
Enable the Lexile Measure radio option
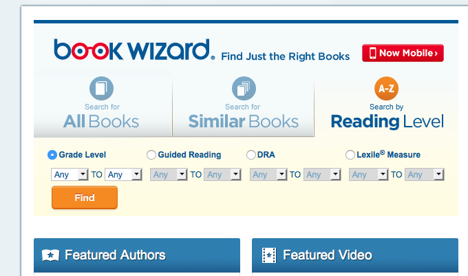click(x=350, y=155)
